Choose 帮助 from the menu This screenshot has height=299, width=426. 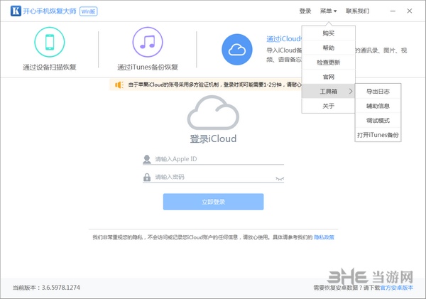point(329,48)
